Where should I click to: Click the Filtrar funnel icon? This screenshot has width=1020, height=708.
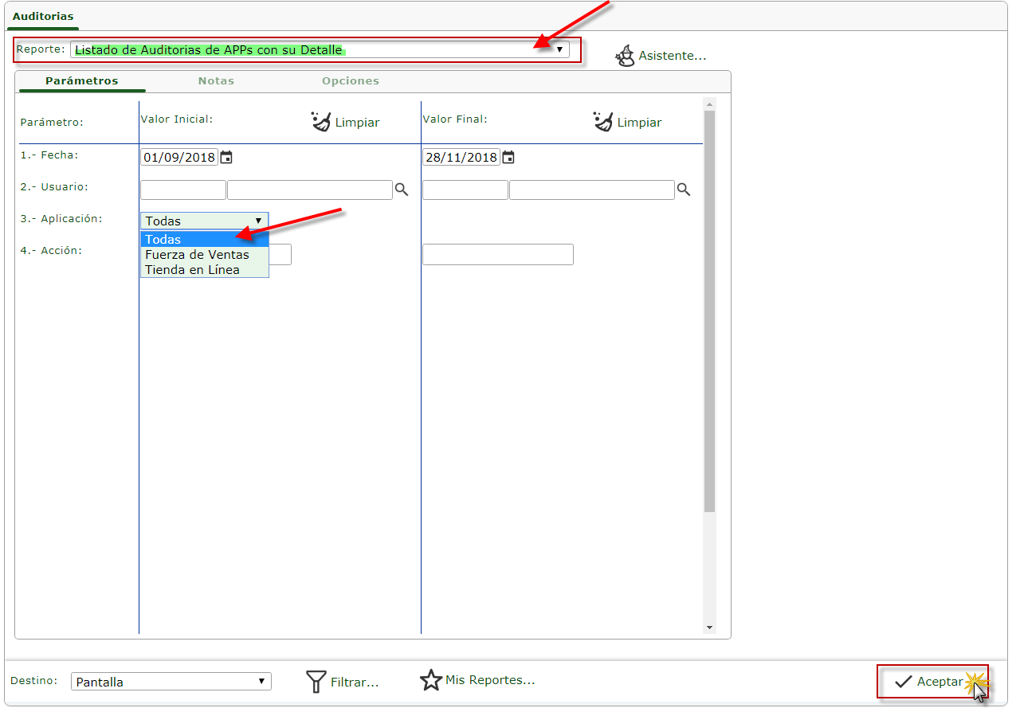pos(316,681)
